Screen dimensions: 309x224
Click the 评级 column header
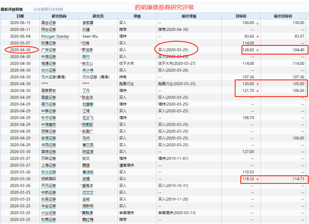137,16
